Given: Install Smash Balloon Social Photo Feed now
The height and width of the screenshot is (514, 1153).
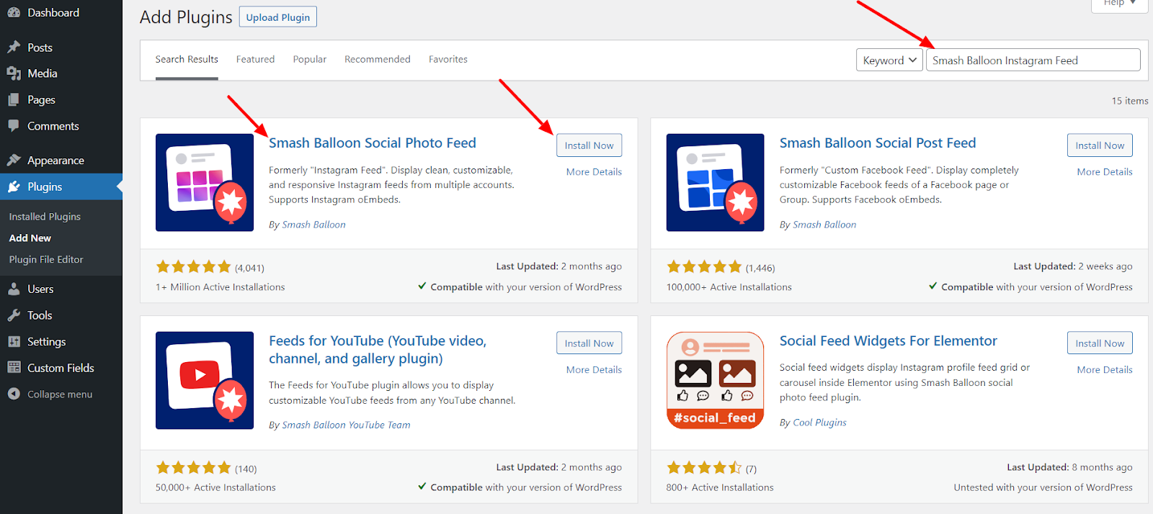Looking at the screenshot, I should click(x=589, y=145).
